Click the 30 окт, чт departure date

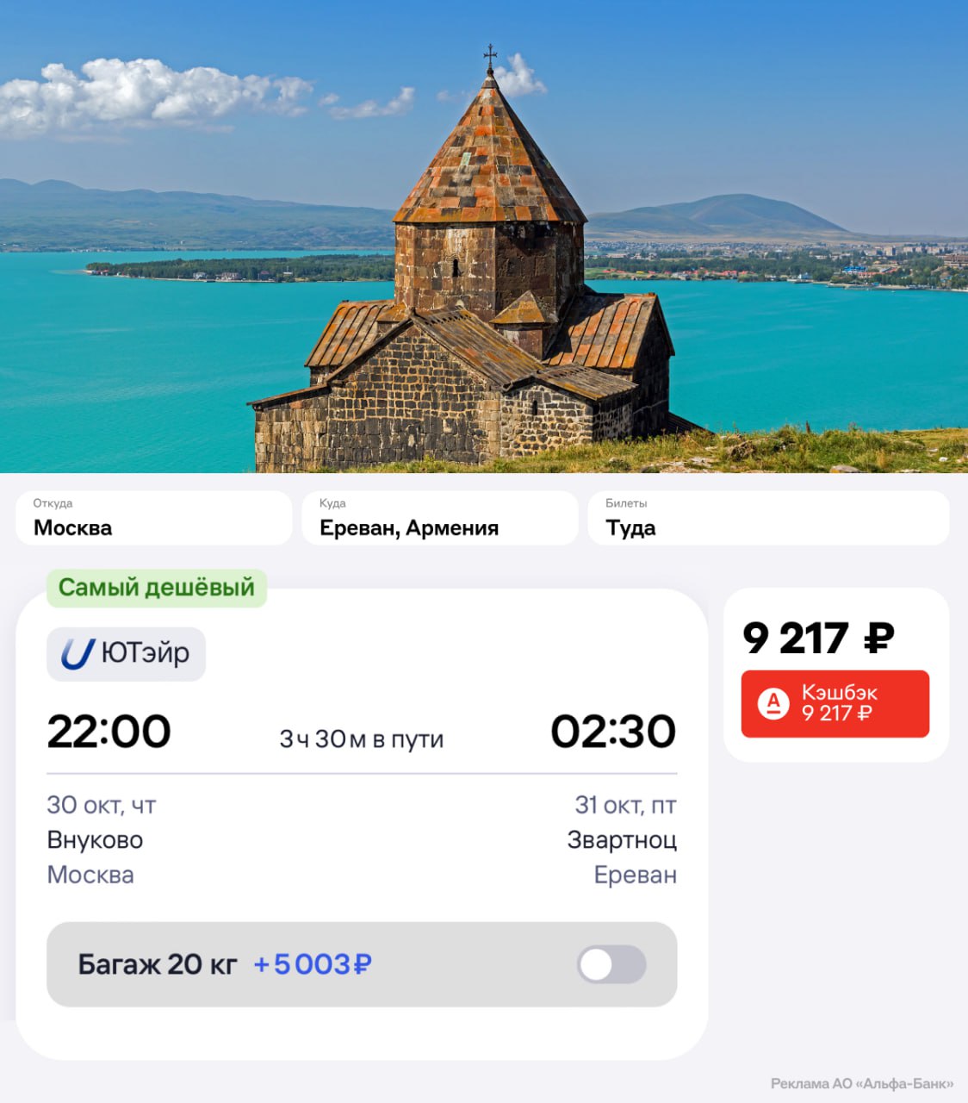coord(102,805)
